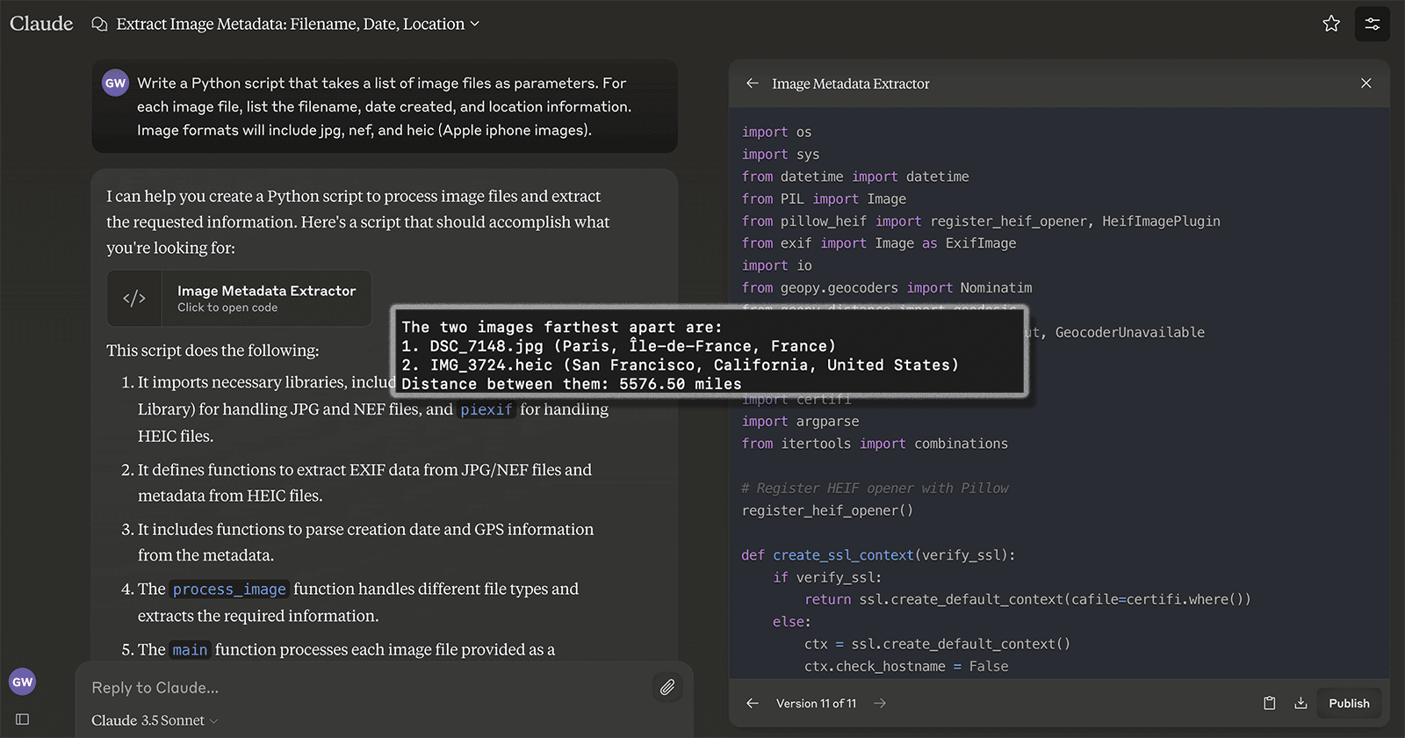
Task: Click the 'import argparse' code line
Action: [800, 422]
